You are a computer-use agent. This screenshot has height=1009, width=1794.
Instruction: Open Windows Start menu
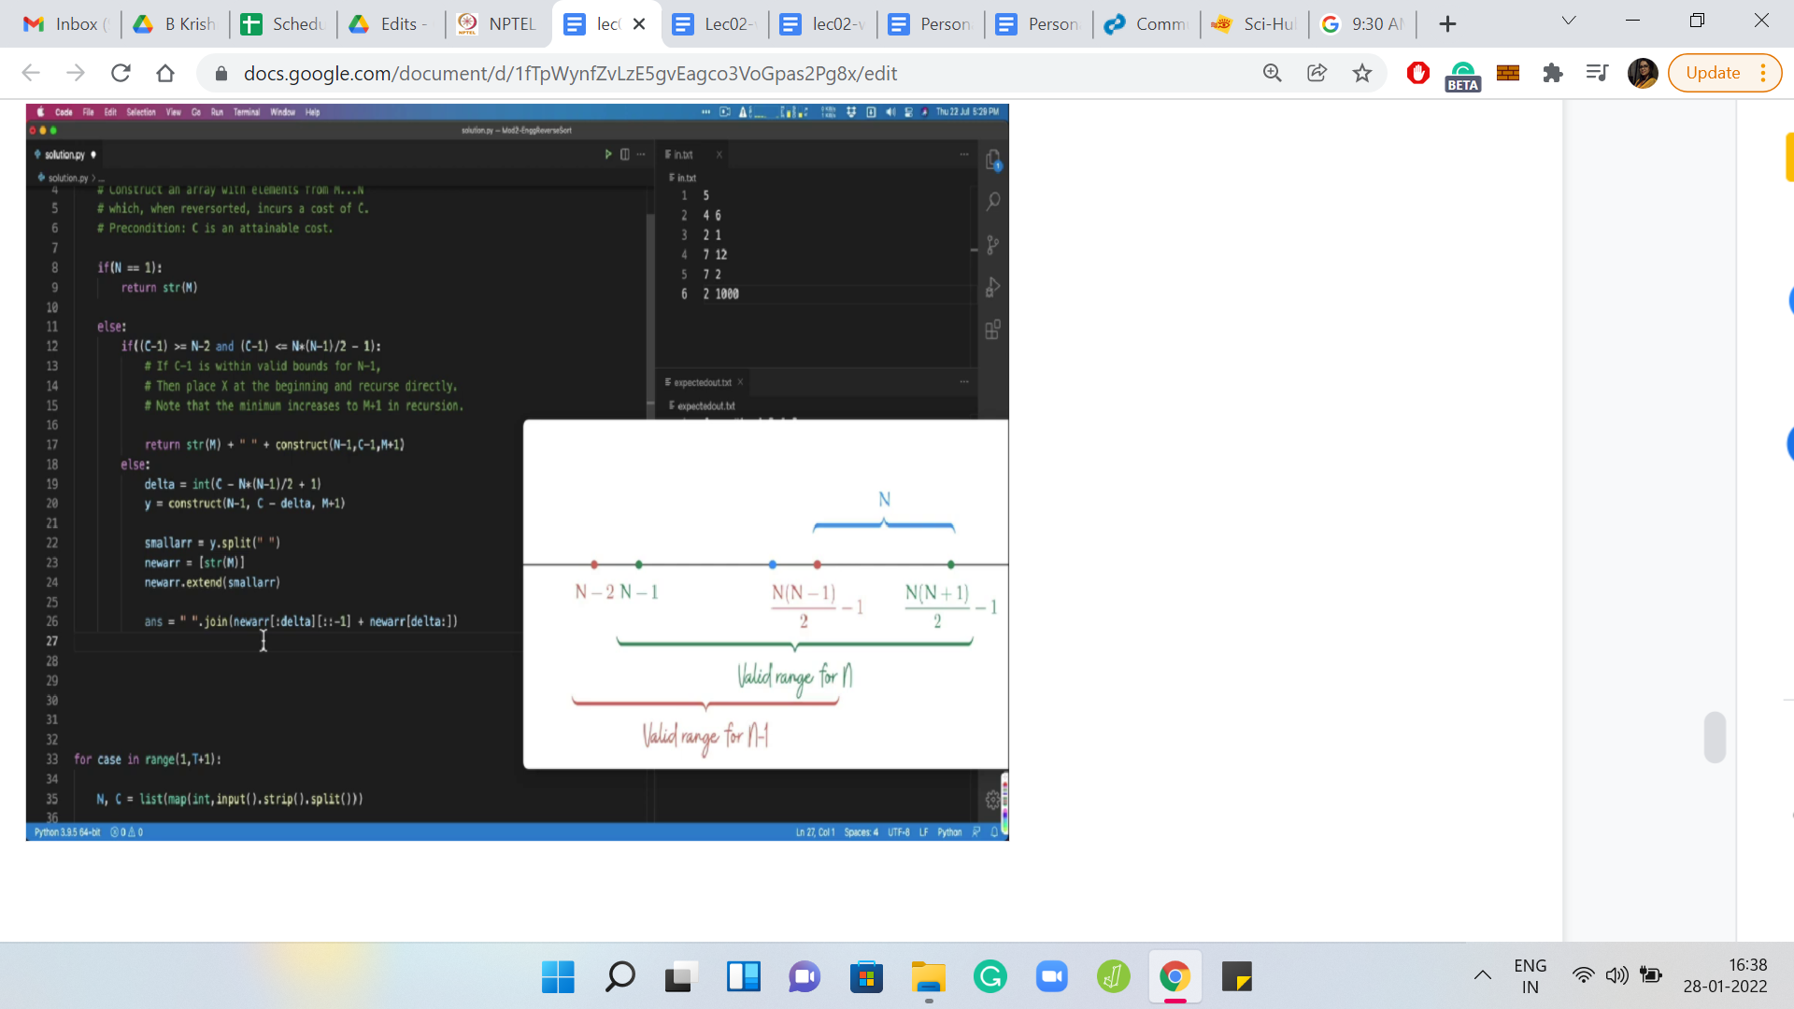pyautogui.click(x=558, y=977)
